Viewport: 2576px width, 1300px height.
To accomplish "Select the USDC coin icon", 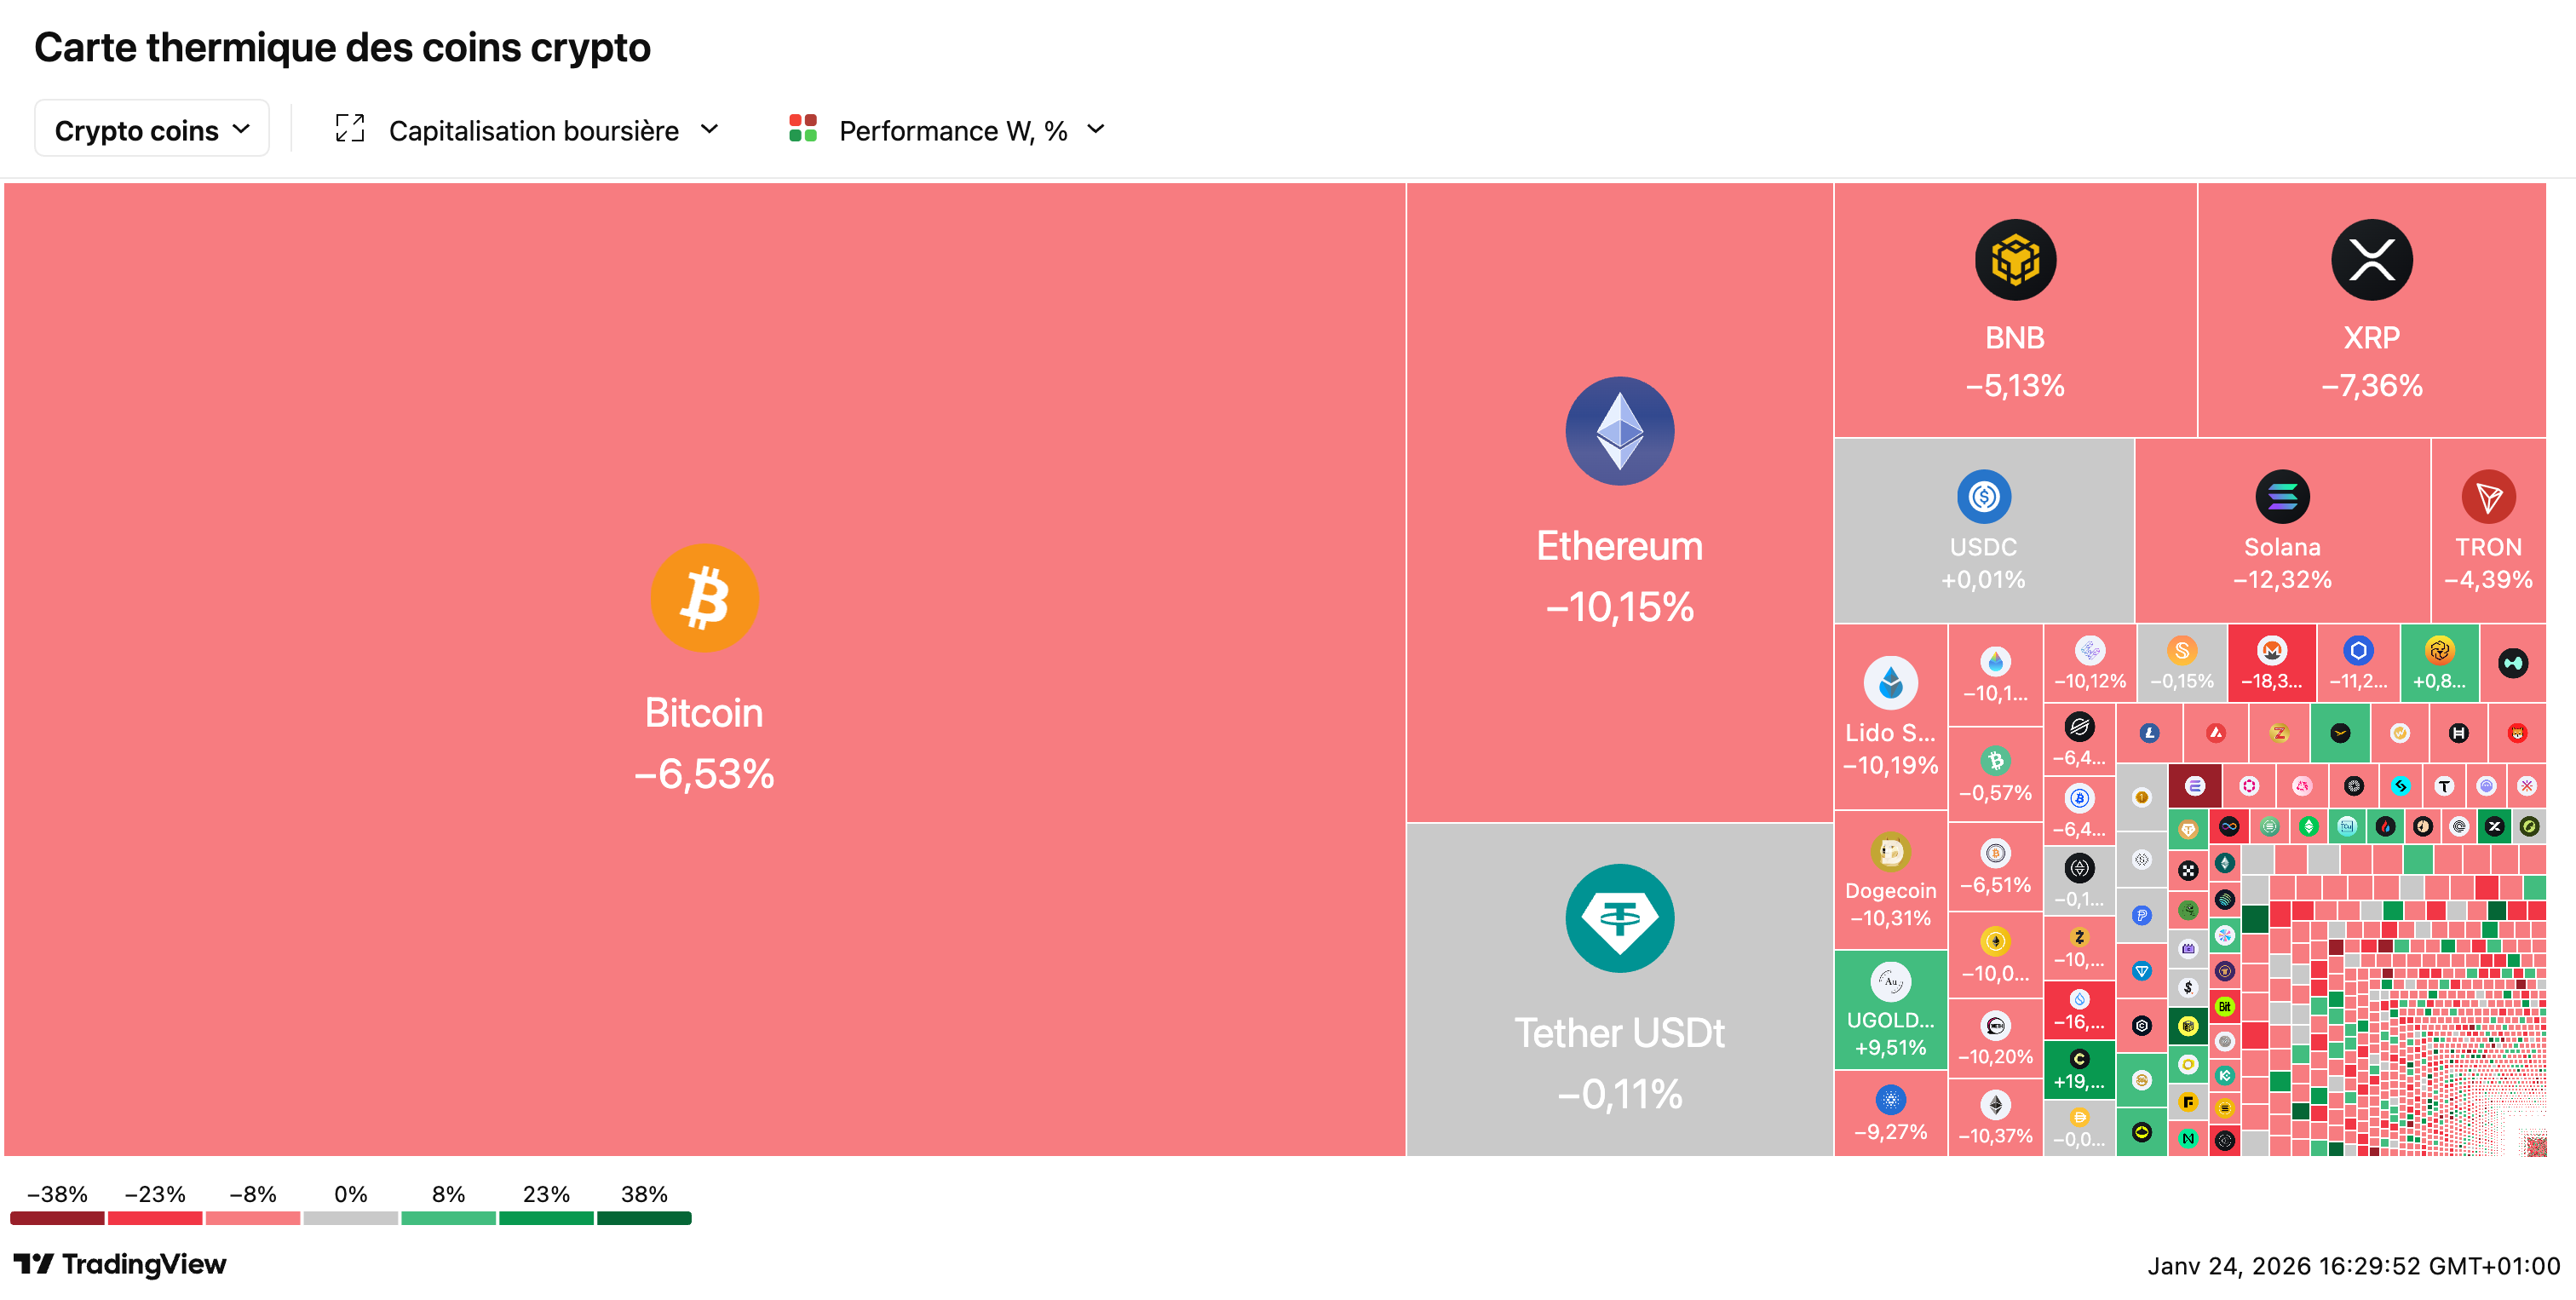I will (1983, 496).
